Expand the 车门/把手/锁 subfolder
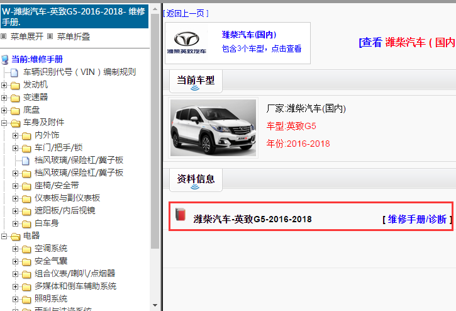This screenshot has height=311, width=456. tap(16, 148)
